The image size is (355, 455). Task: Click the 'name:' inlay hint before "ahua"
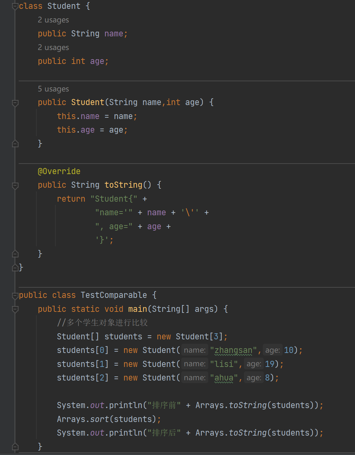[x=195, y=378]
